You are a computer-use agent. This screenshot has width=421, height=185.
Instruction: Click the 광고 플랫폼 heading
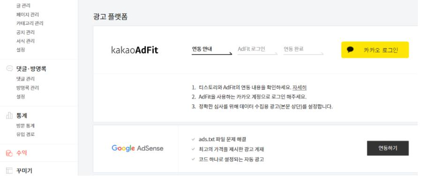click(110, 17)
